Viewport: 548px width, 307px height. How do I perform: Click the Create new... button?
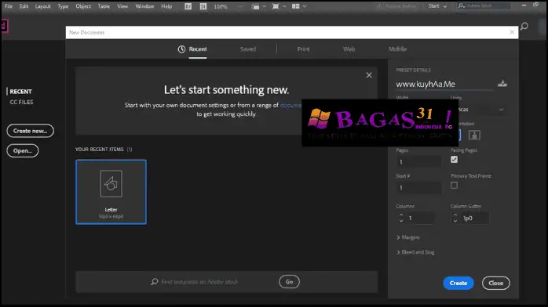(30, 131)
